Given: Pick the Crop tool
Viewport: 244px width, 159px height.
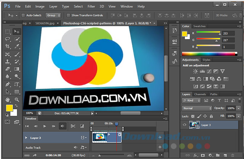Looking at the screenshot, I should click(8, 46).
